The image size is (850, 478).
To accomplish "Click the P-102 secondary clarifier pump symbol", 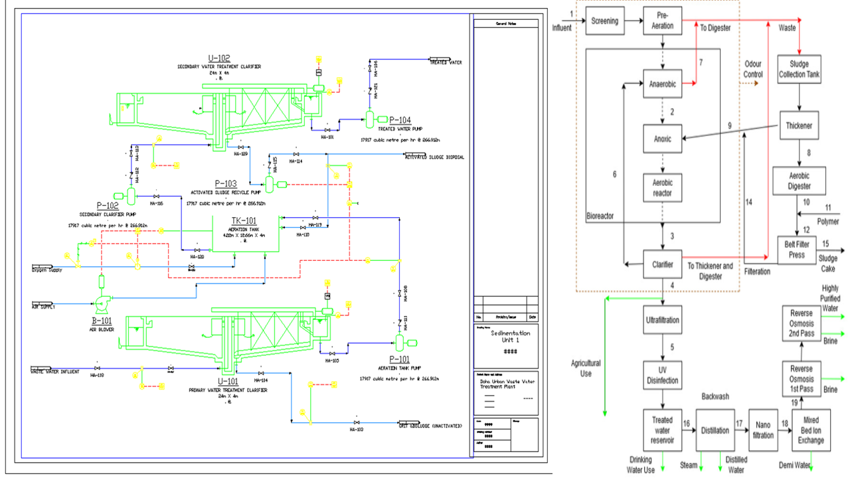I will (131, 195).
